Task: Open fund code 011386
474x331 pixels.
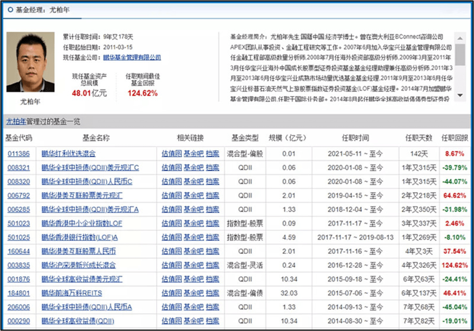Action: pos(19,154)
